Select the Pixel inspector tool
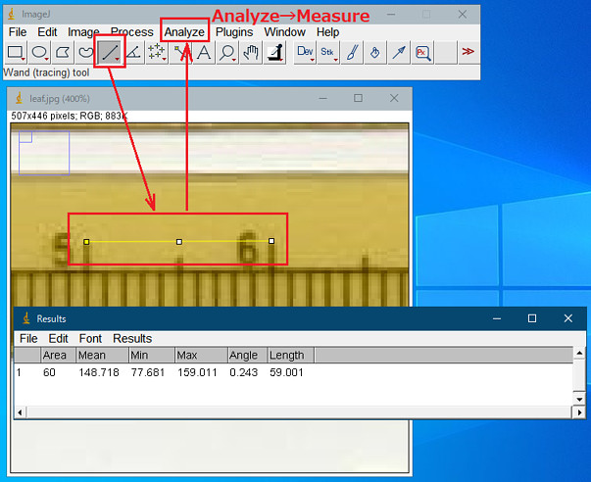The height and width of the screenshot is (482, 591). pyautogui.click(x=422, y=52)
